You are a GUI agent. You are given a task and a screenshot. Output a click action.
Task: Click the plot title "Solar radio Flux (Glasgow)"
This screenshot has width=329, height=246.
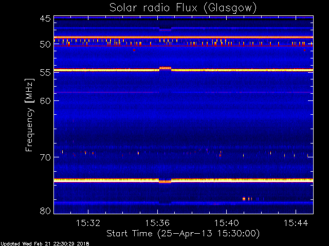pos(183,8)
